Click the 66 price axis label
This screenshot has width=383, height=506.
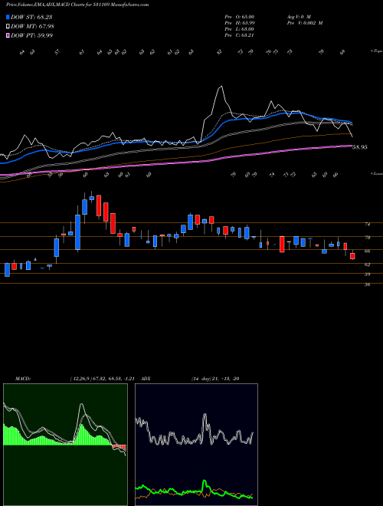click(367, 251)
